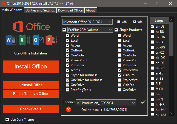Click the Check Status button
Image resolution: width=177 pixels, height=124 pixels.
tap(31, 109)
